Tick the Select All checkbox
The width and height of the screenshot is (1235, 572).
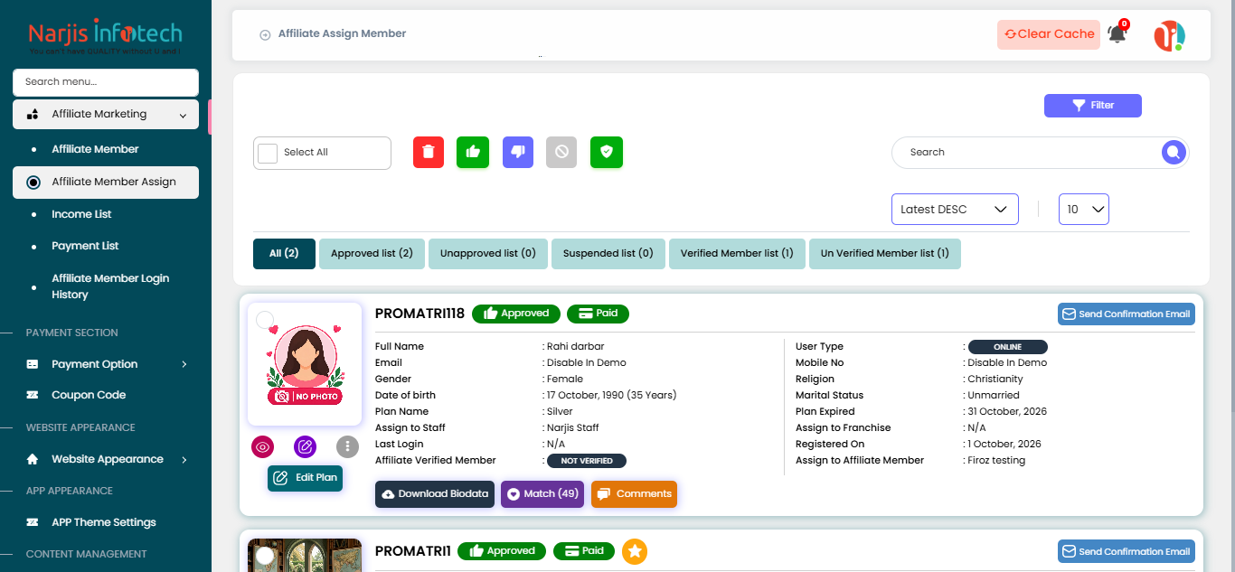click(268, 153)
